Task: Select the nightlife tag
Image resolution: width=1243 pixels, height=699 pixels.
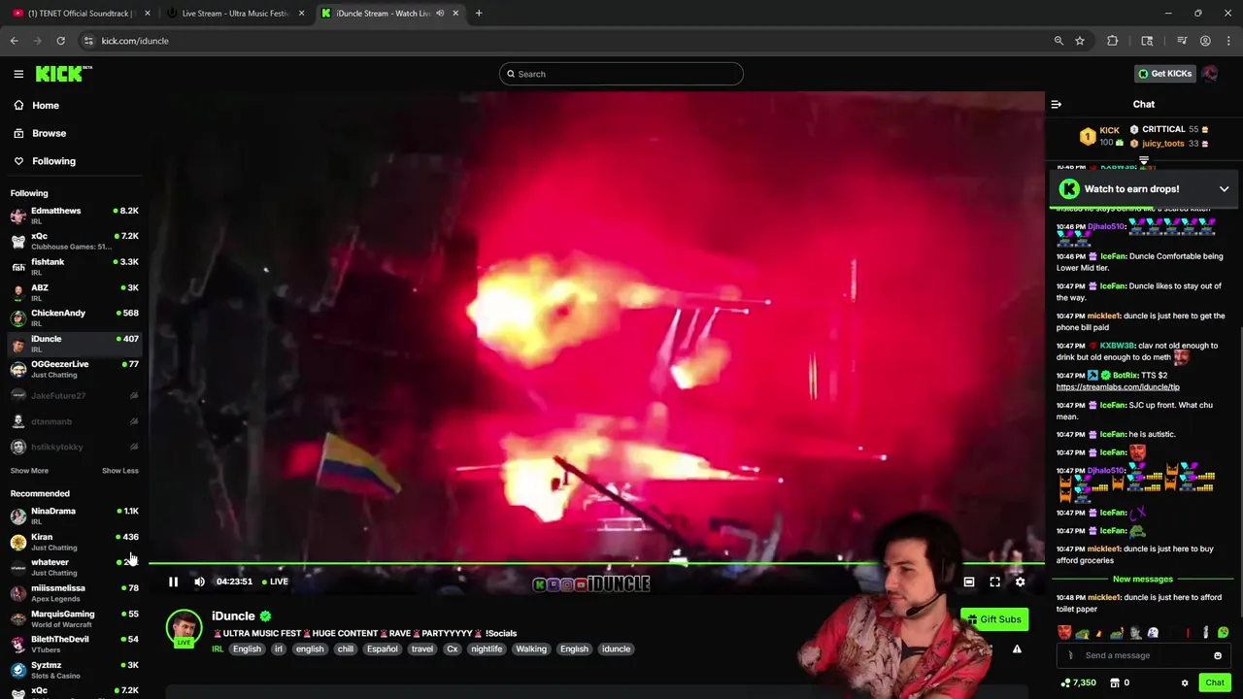Action: point(487,649)
